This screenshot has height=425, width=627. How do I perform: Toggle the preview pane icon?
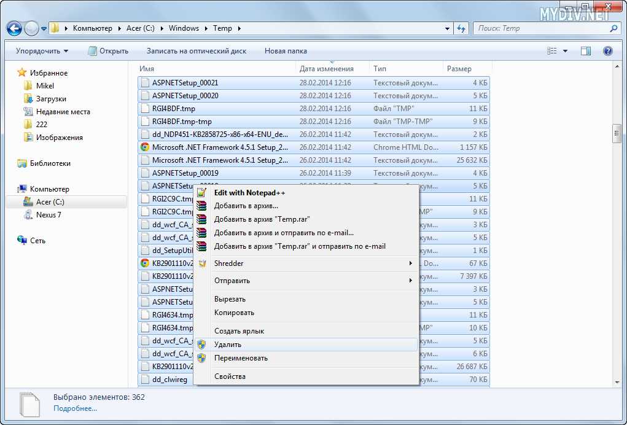(586, 51)
